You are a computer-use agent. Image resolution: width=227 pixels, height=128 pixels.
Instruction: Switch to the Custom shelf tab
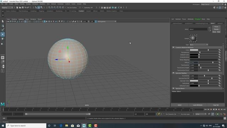81,11
